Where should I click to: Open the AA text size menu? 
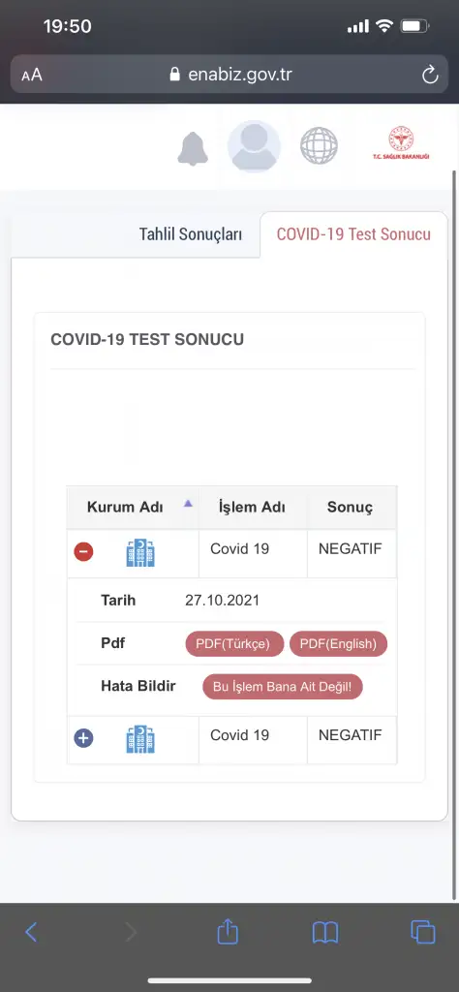[x=32, y=76]
